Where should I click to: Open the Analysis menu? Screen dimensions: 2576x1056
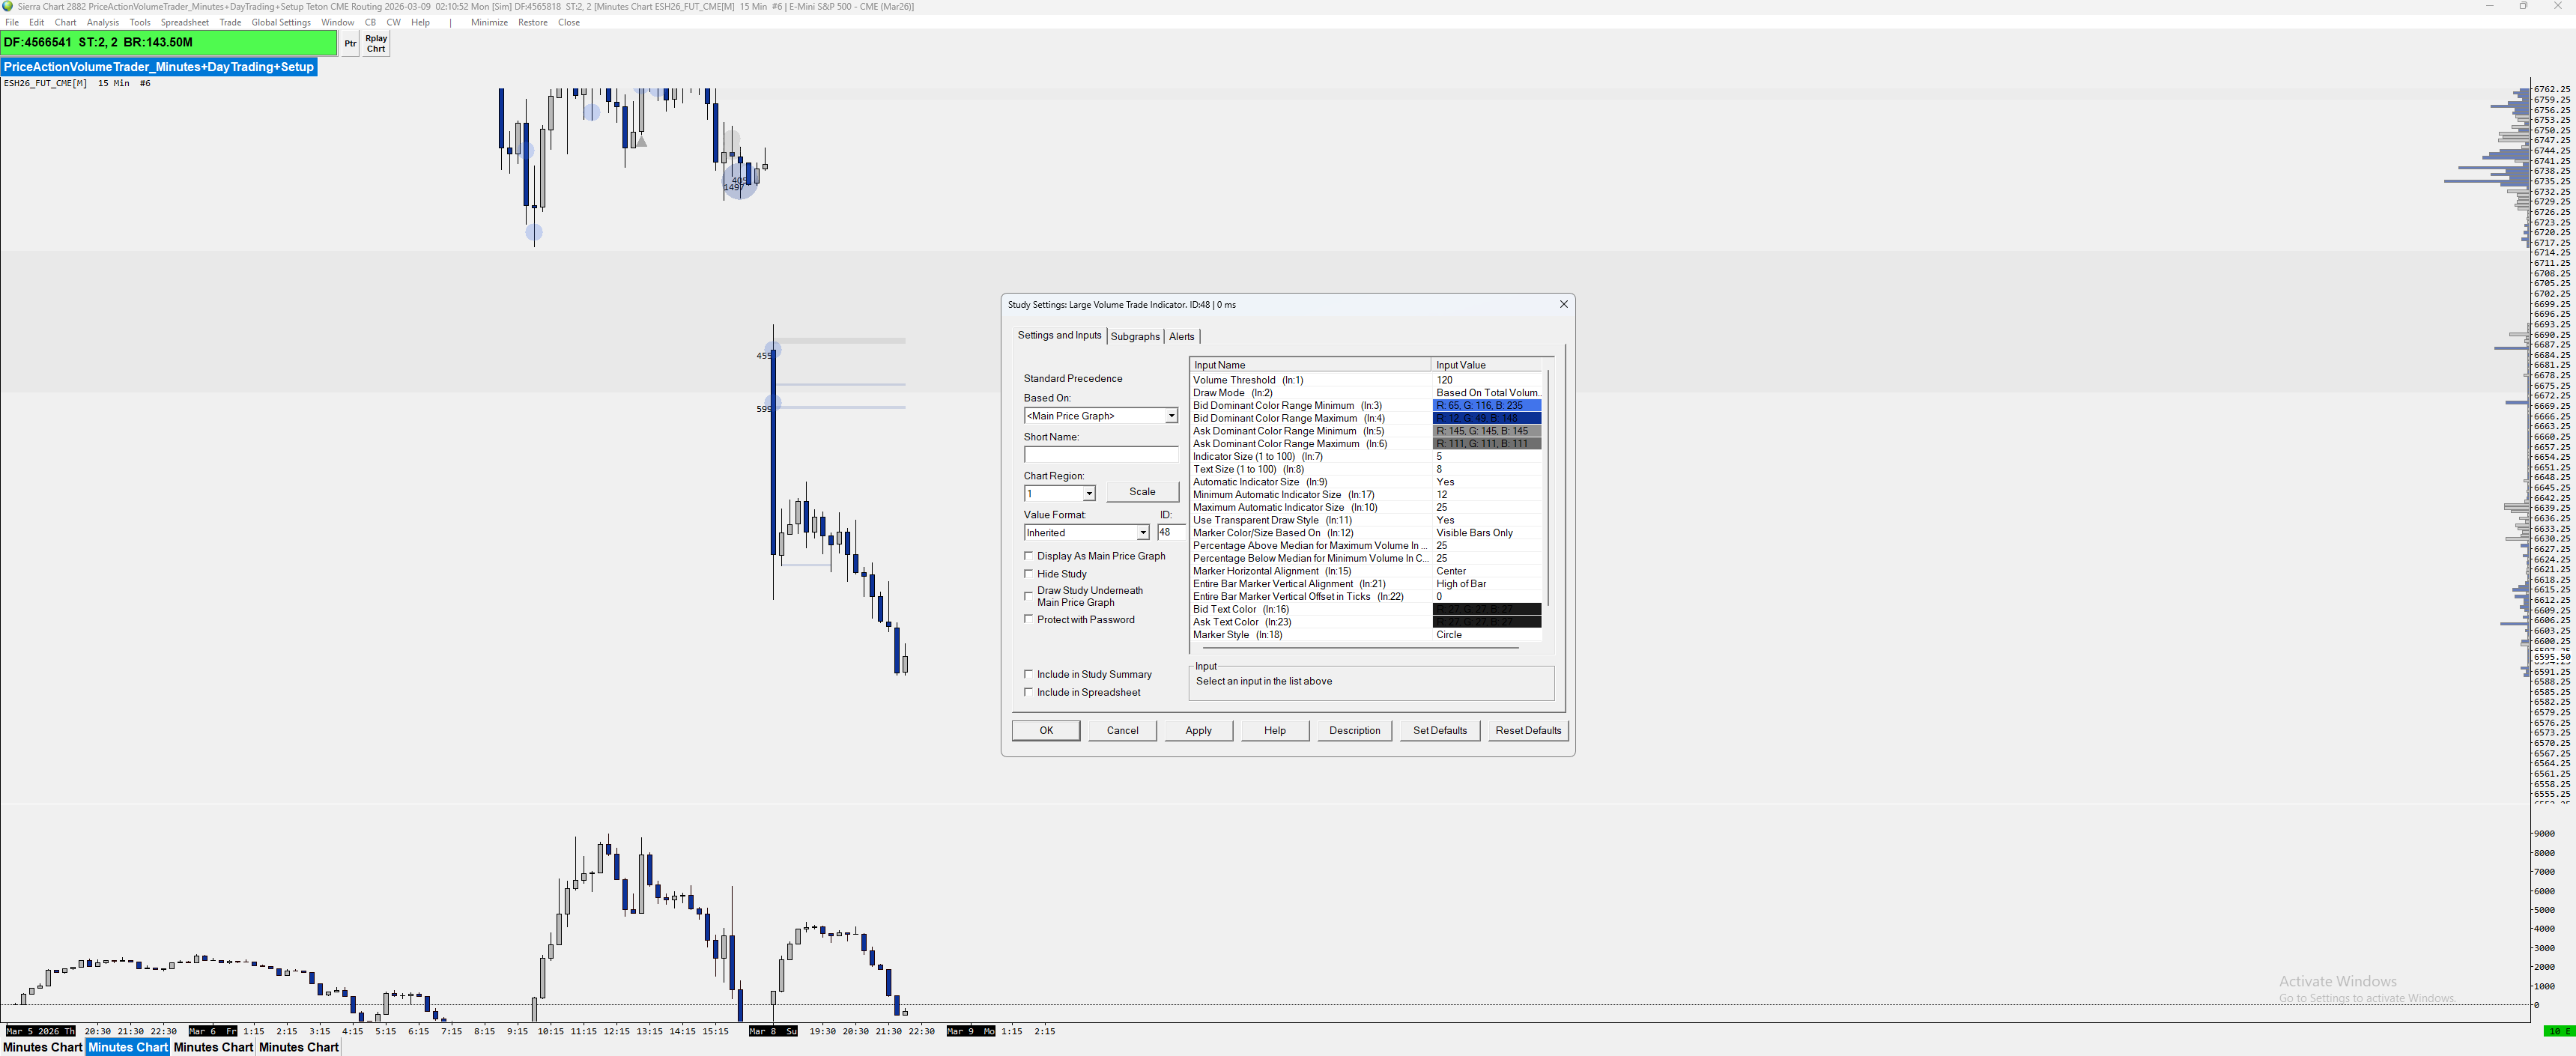tap(102, 22)
